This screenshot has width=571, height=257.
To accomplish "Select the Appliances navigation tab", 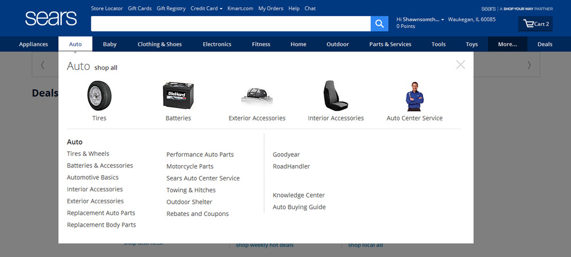I will 34,44.
